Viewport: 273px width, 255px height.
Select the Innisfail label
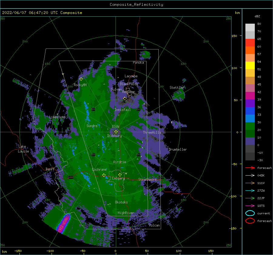click(123, 110)
